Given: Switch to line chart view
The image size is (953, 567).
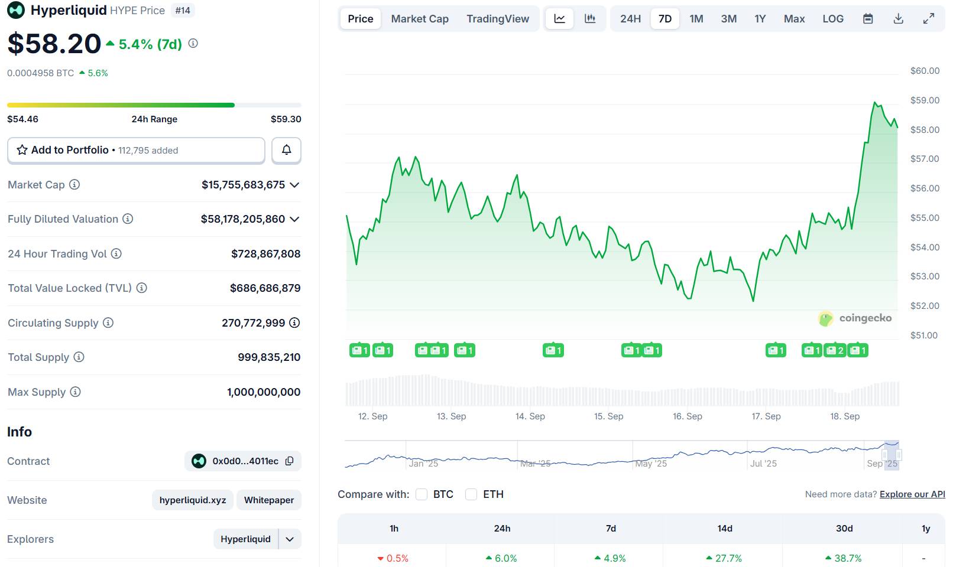Looking at the screenshot, I should tap(559, 19).
